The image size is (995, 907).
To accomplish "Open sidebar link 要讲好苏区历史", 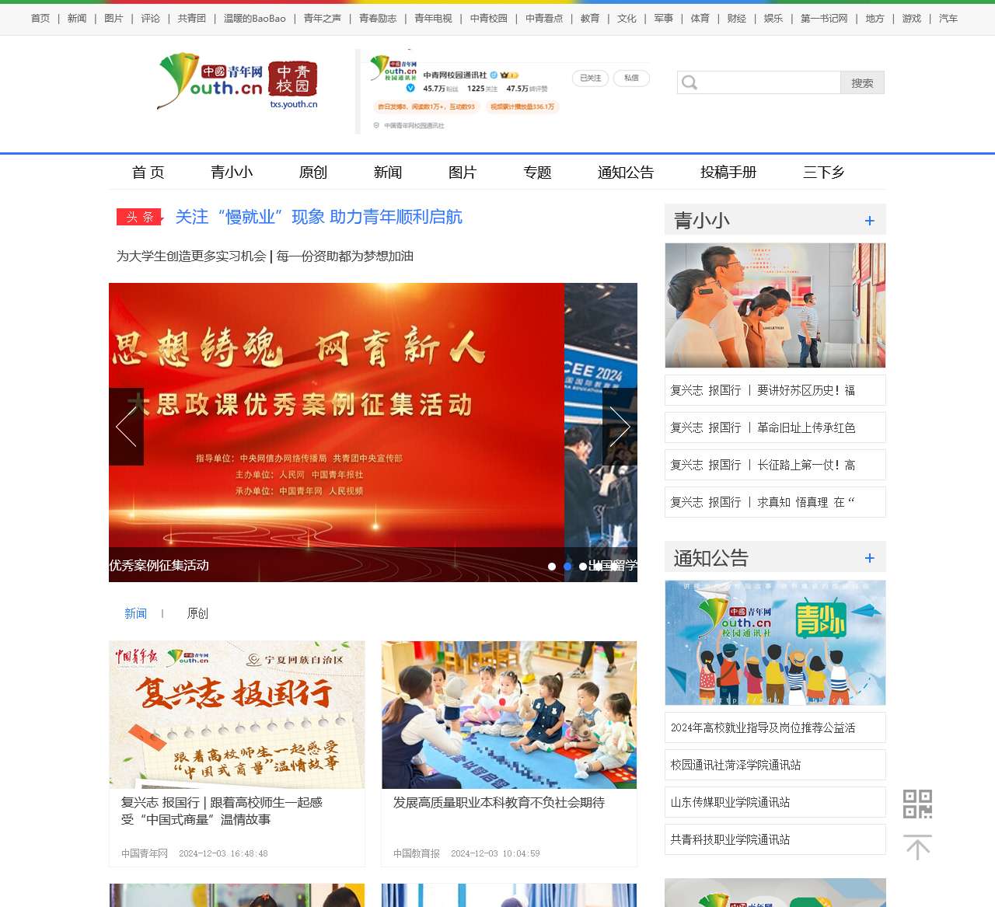I will 775,390.
